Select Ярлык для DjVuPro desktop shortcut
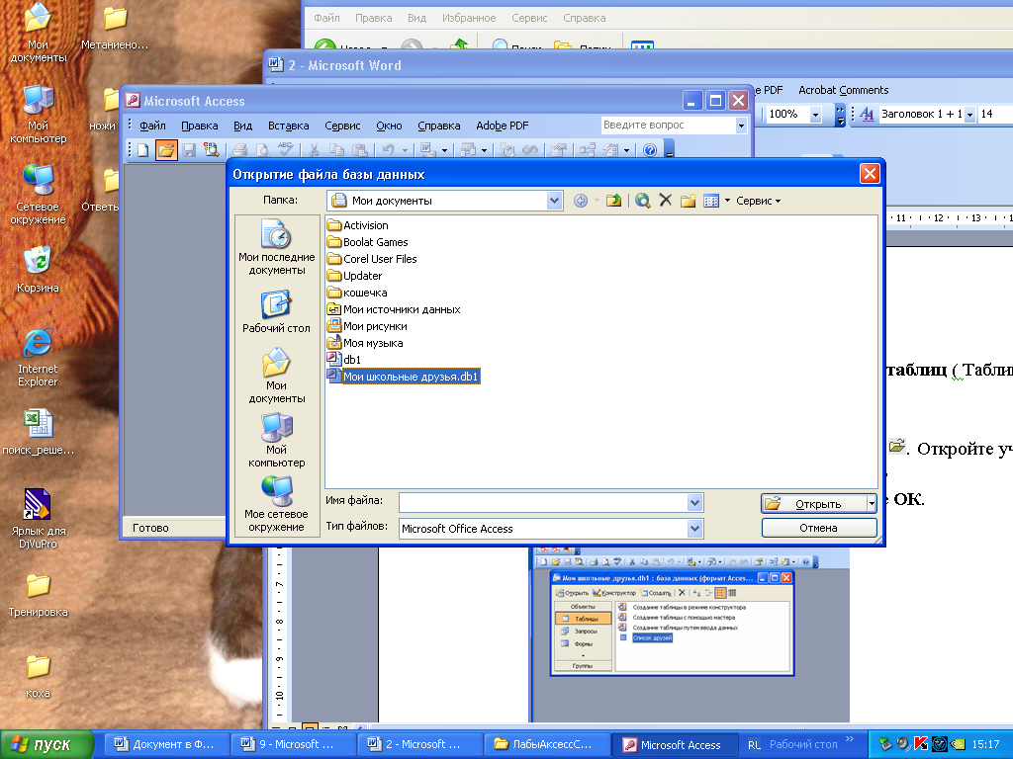Screen dimensions: 1013x759 38,519
